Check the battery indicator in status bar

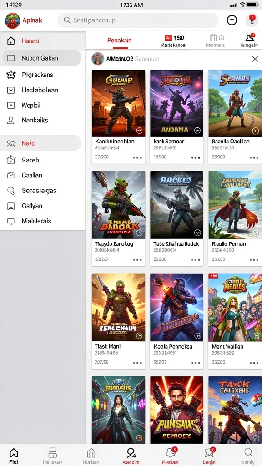tap(252, 5)
